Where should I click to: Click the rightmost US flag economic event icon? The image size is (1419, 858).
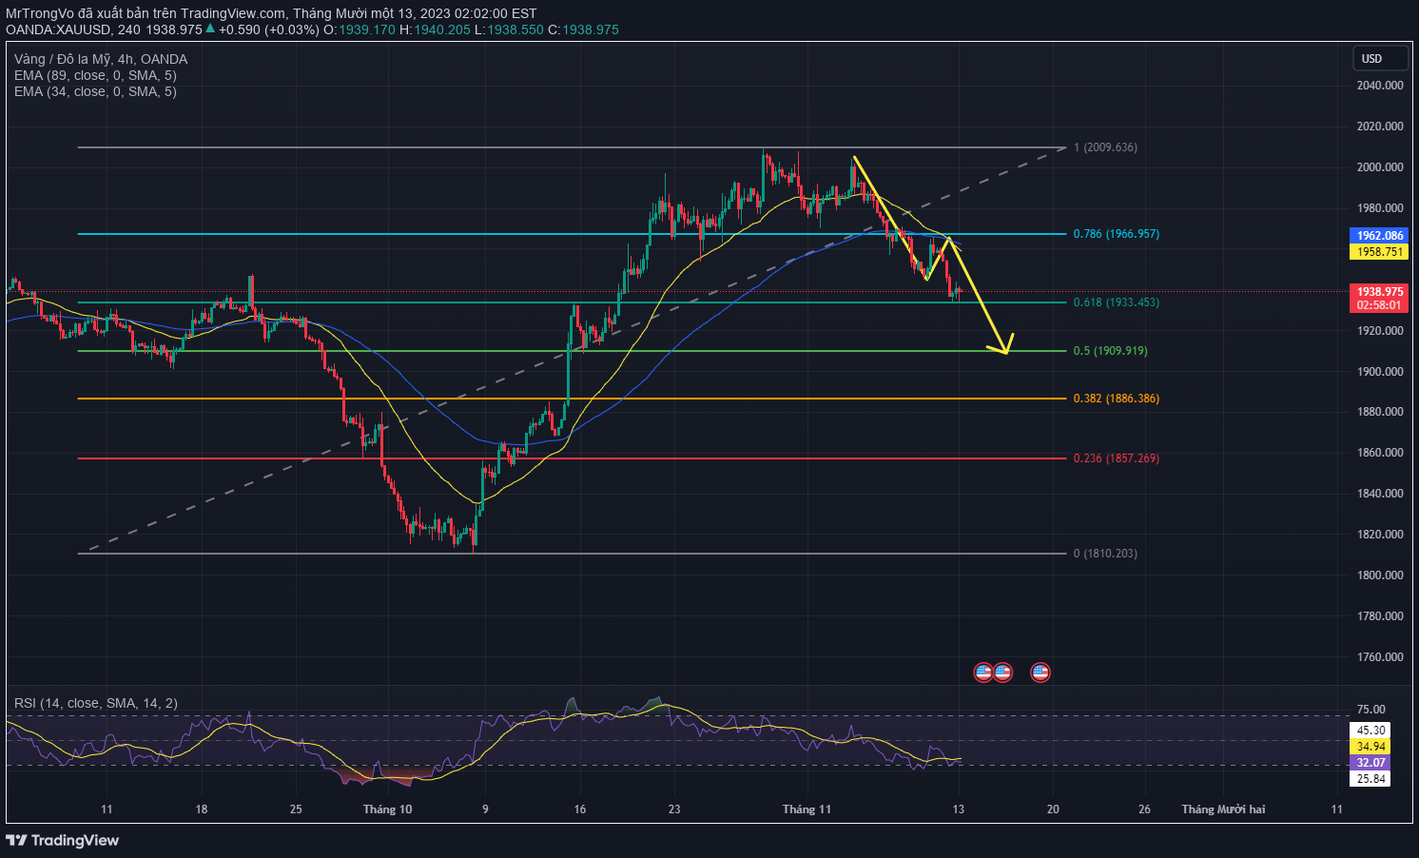pos(1040,673)
